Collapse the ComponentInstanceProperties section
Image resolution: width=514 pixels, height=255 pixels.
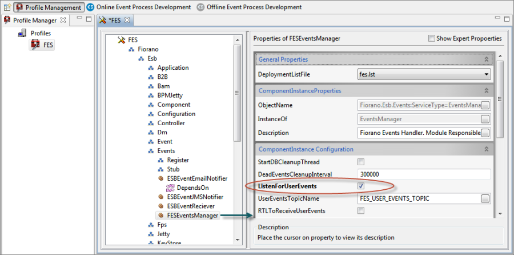(487, 90)
